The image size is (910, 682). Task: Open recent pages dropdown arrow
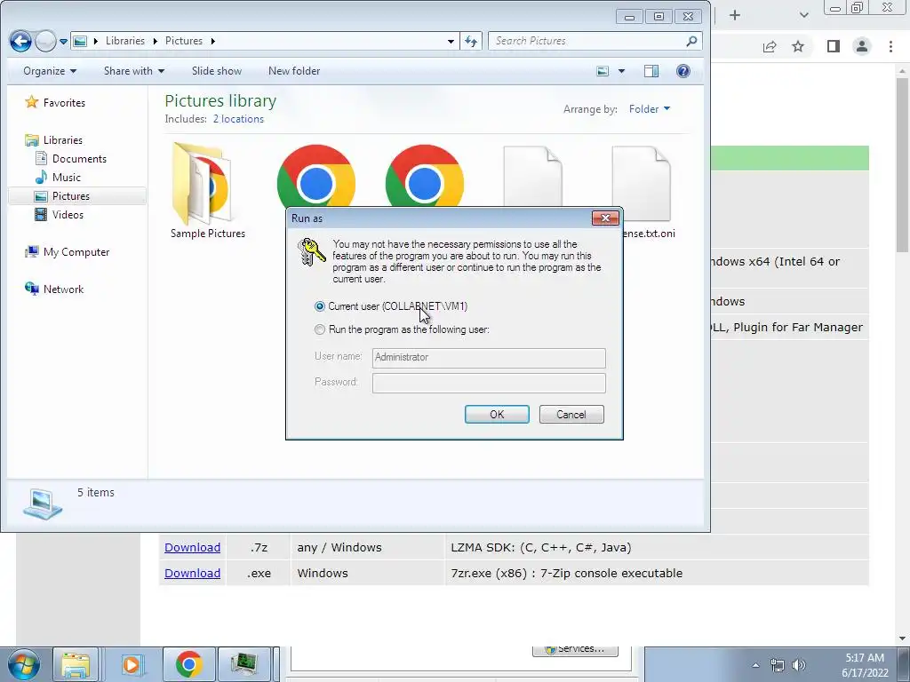63,42
